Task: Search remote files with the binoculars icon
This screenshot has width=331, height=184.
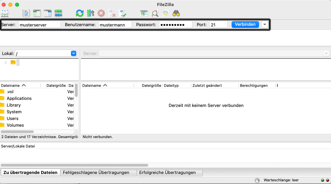Action: coord(176,13)
